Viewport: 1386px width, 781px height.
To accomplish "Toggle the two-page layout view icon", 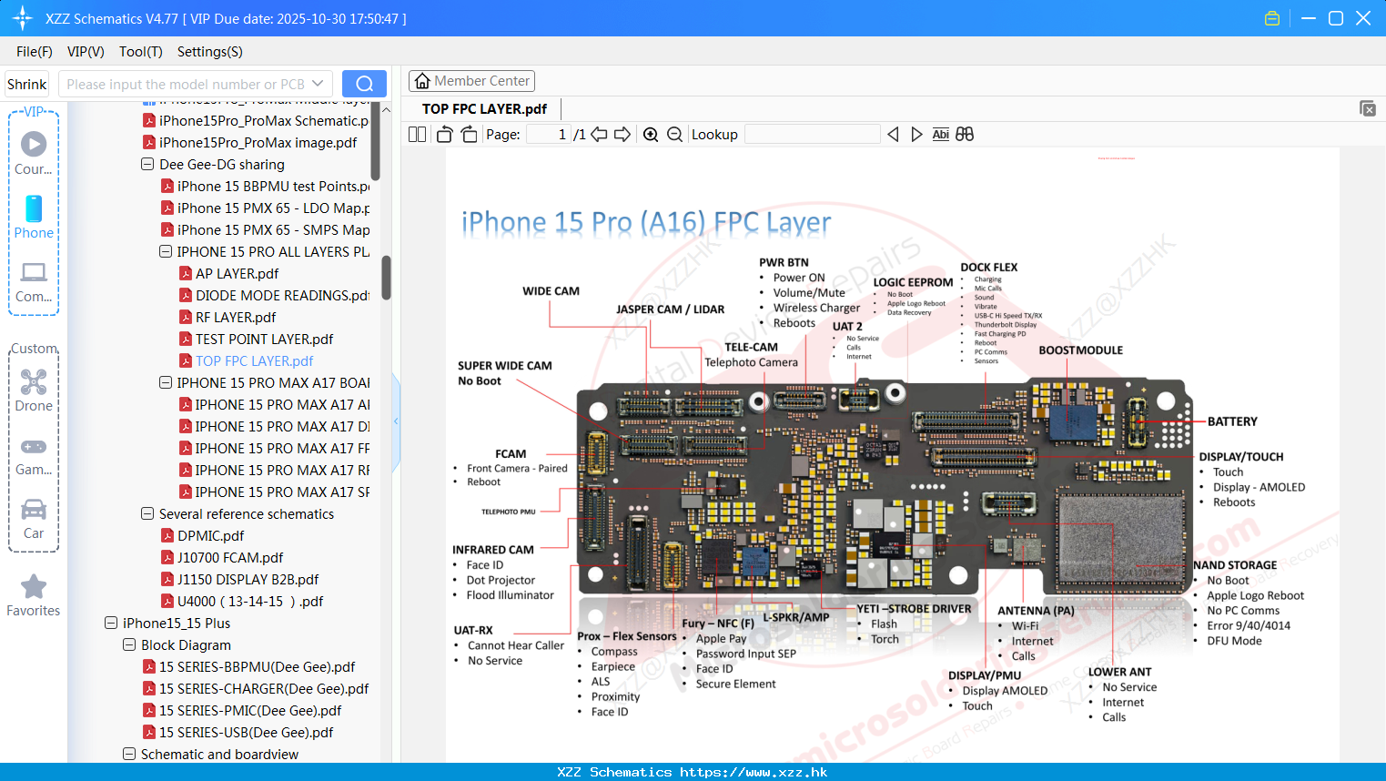I will 417,134.
